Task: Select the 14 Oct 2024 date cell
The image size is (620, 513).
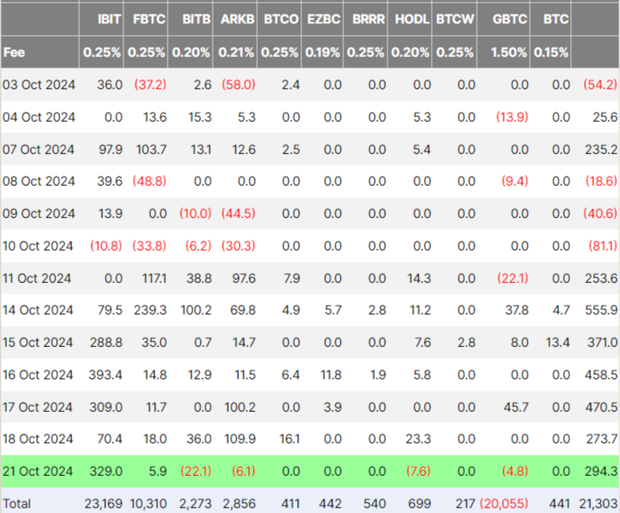Action: (x=40, y=310)
